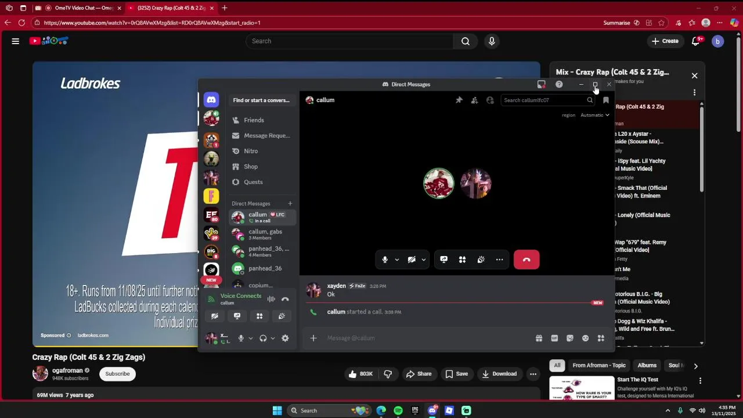Image resolution: width=743 pixels, height=418 pixels.
Task: Open Friends in Discord sidebar
Action: pyautogui.click(x=261, y=120)
